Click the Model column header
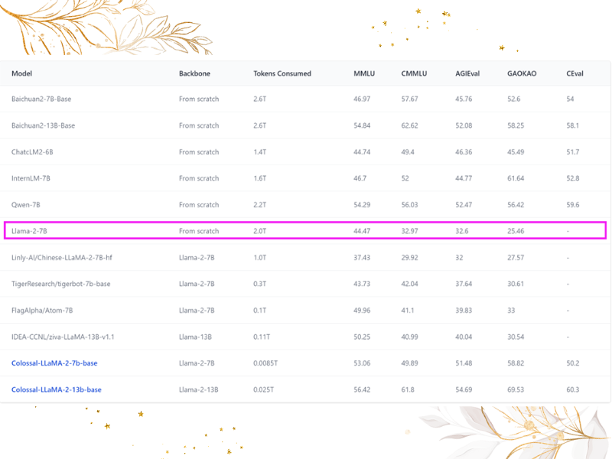Screen dimensions: 612x459 click(22, 73)
